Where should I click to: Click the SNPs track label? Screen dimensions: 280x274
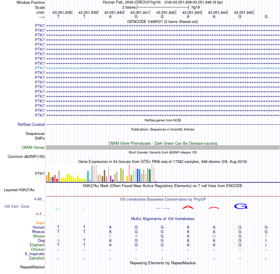point(40,138)
